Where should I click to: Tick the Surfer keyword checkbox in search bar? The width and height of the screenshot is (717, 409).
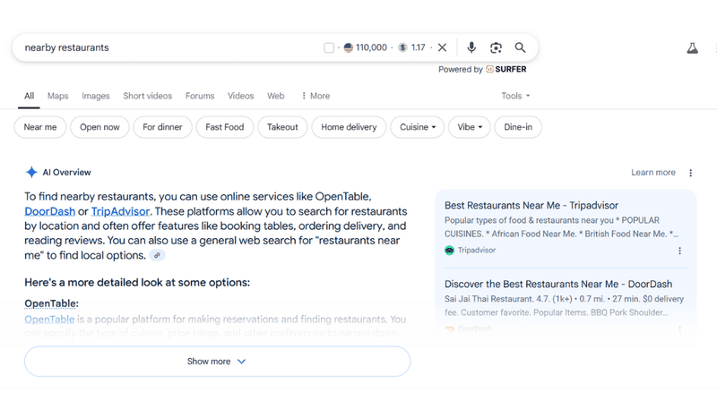pyautogui.click(x=329, y=47)
